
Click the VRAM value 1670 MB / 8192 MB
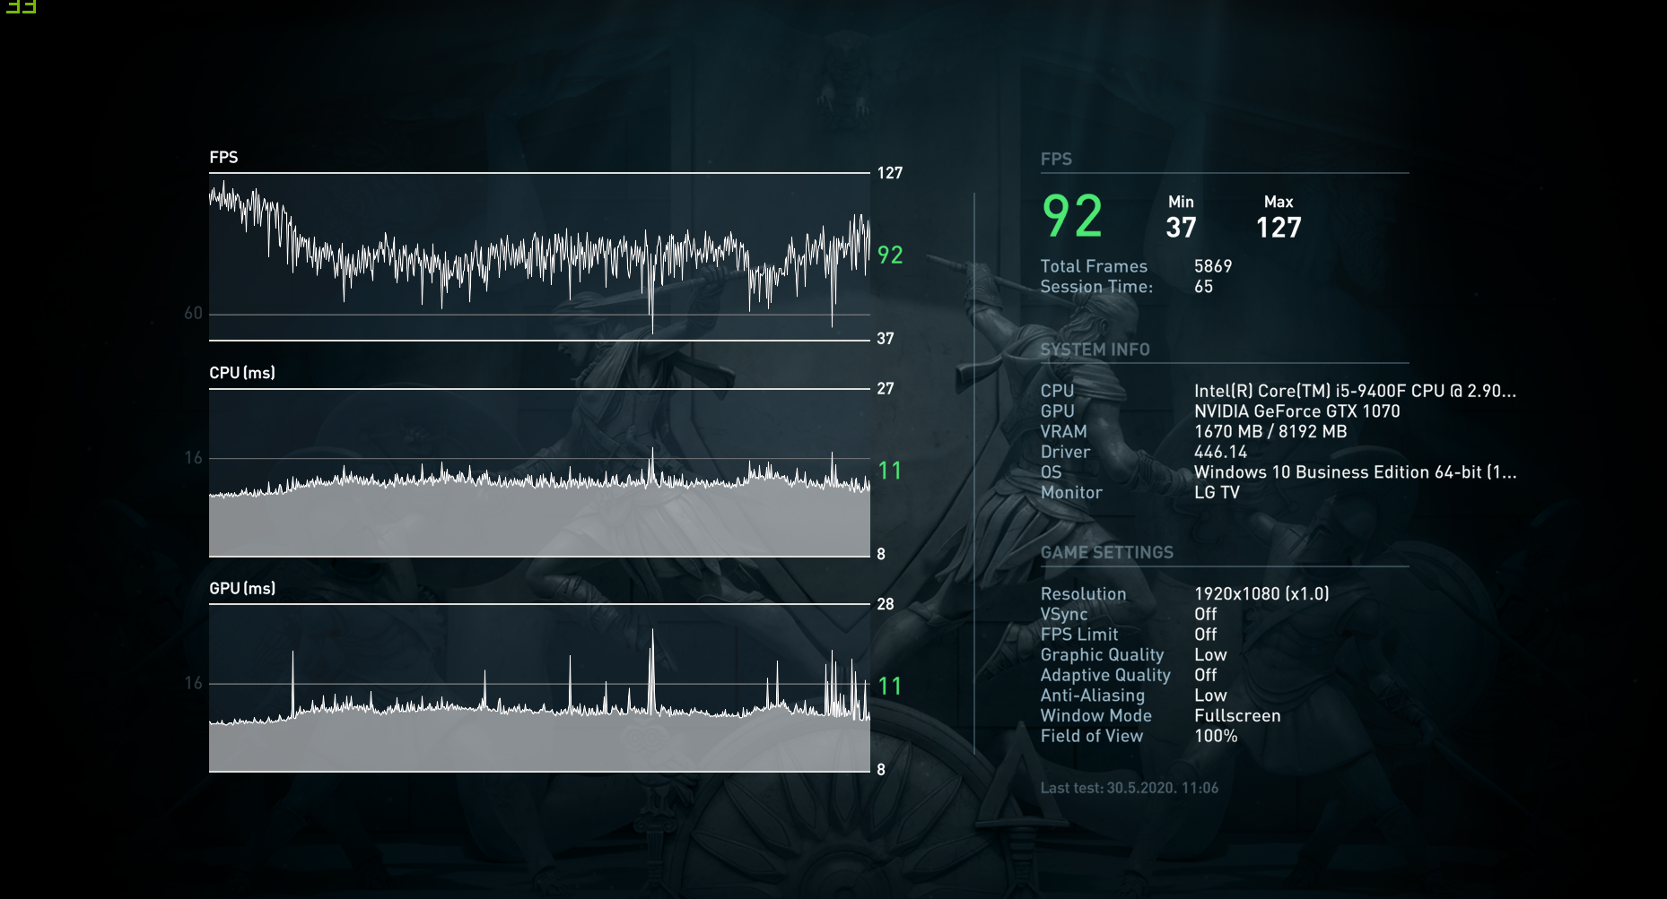coord(1270,431)
